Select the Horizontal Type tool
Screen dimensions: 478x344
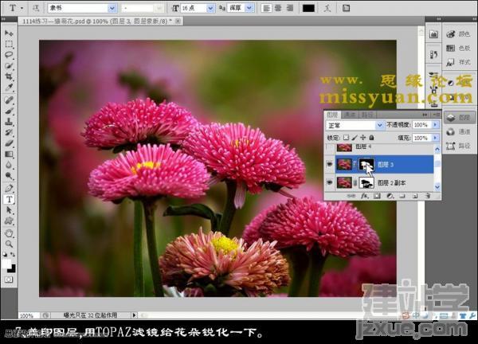pos(9,199)
